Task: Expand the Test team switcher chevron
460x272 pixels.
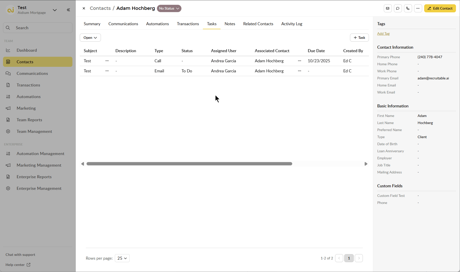Action: [x=55, y=10]
